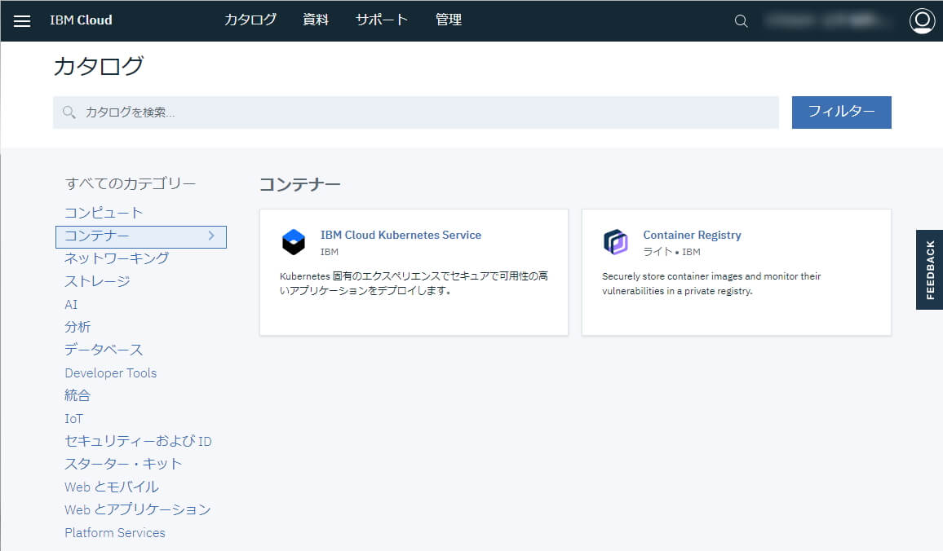Select the データベース category
This screenshot has width=943, height=551.
[104, 350]
